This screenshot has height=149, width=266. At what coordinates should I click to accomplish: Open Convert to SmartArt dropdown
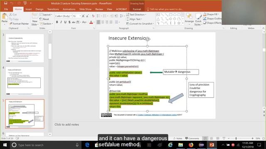pos(140,24)
